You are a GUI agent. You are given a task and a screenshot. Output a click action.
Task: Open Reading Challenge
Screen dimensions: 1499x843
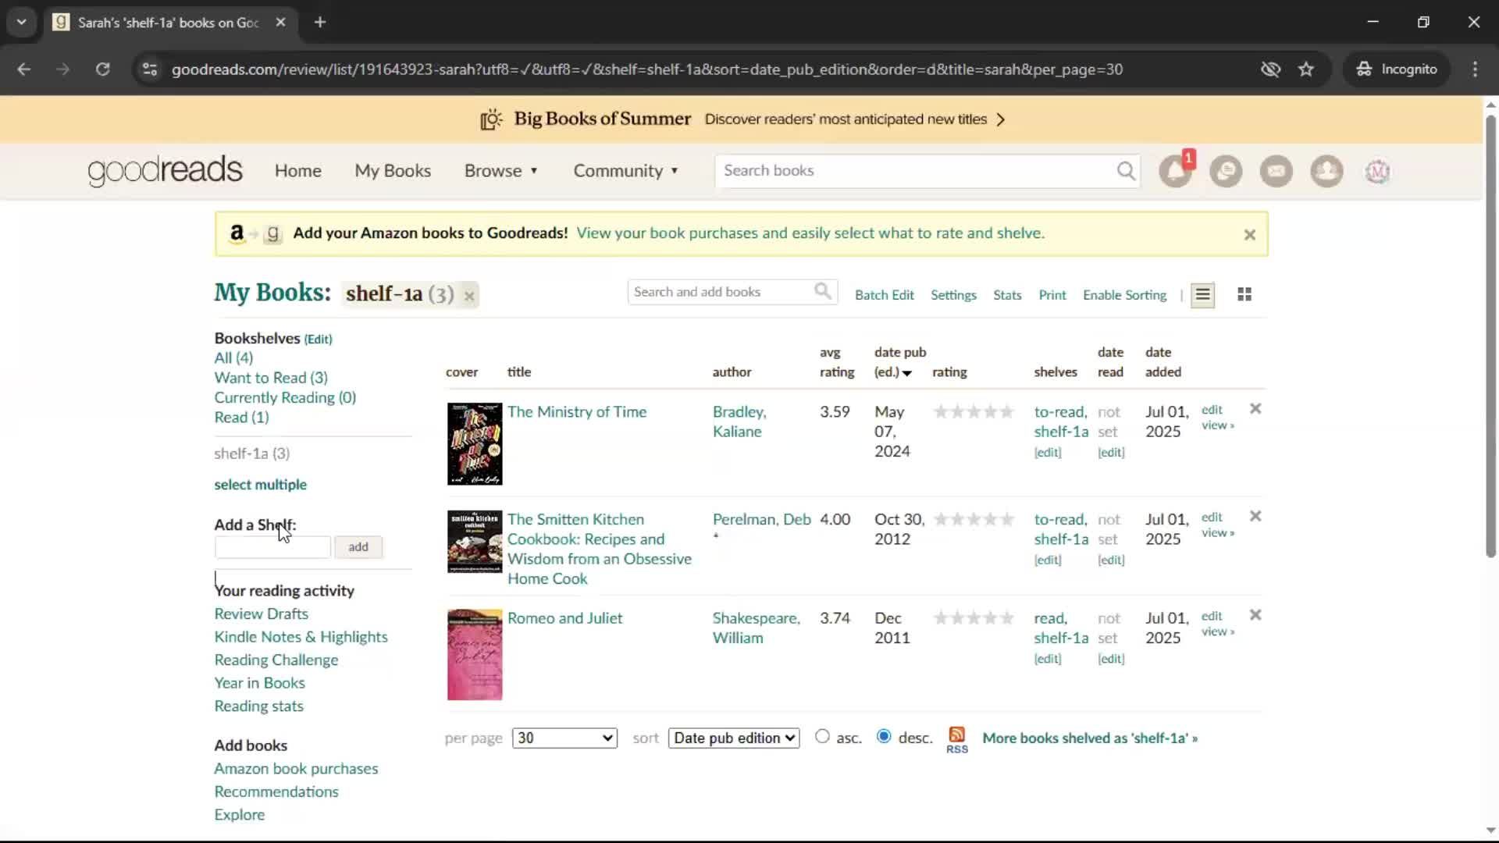tap(276, 660)
